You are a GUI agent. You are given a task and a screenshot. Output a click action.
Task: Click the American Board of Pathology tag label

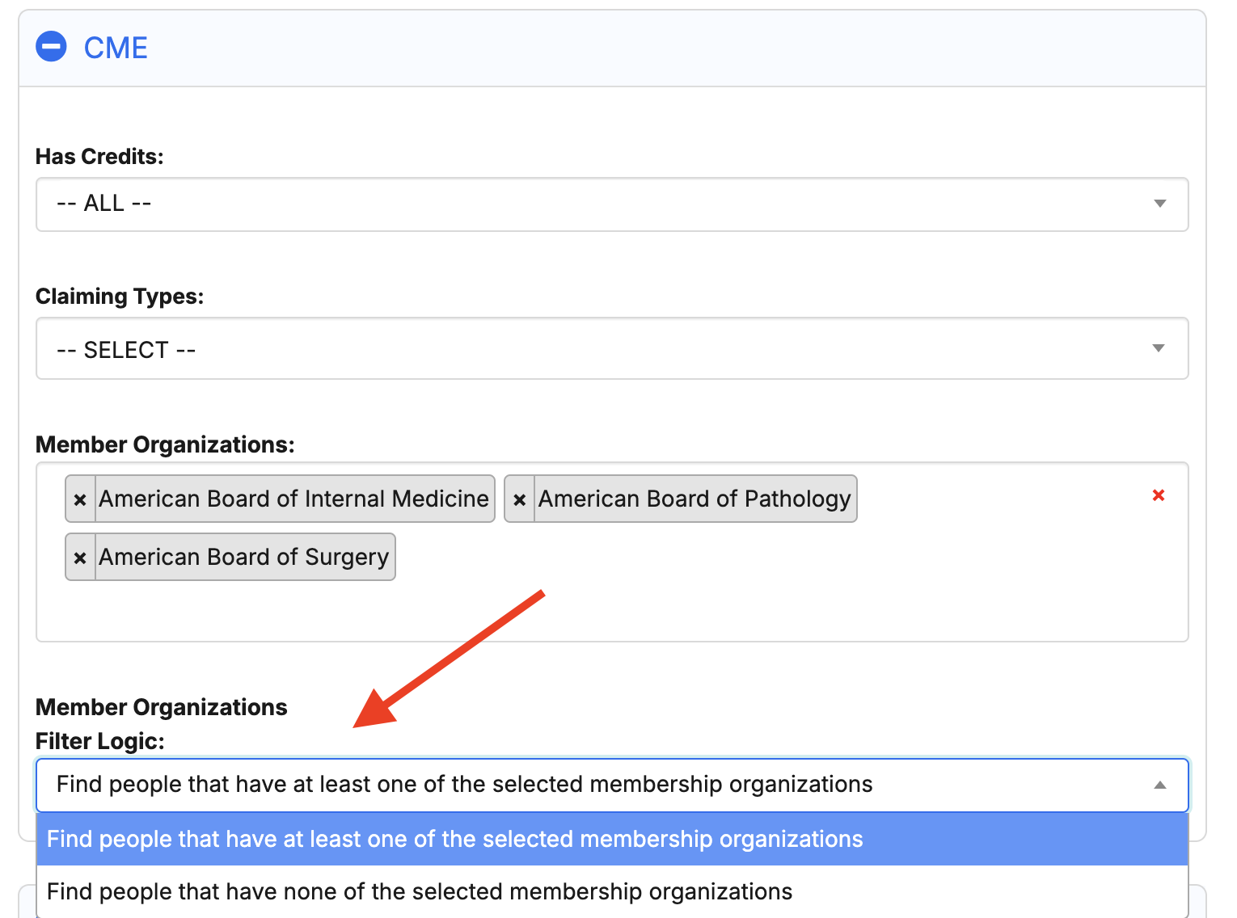pyautogui.click(x=694, y=499)
